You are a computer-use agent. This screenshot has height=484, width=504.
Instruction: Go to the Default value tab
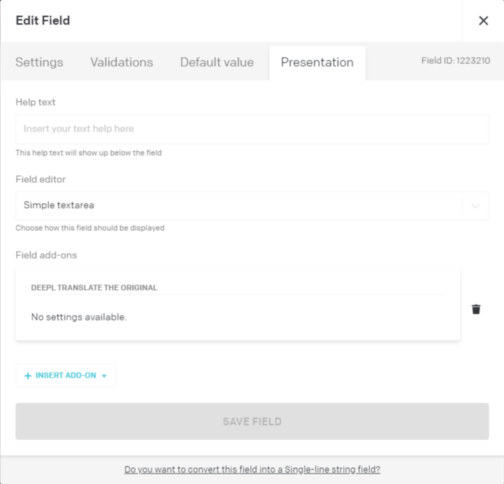coord(217,62)
